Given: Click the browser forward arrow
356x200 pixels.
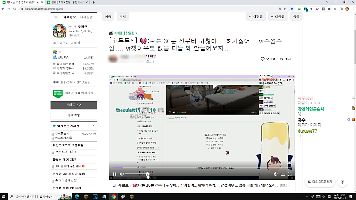Looking at the screenshot, I should tap(9, 9).
